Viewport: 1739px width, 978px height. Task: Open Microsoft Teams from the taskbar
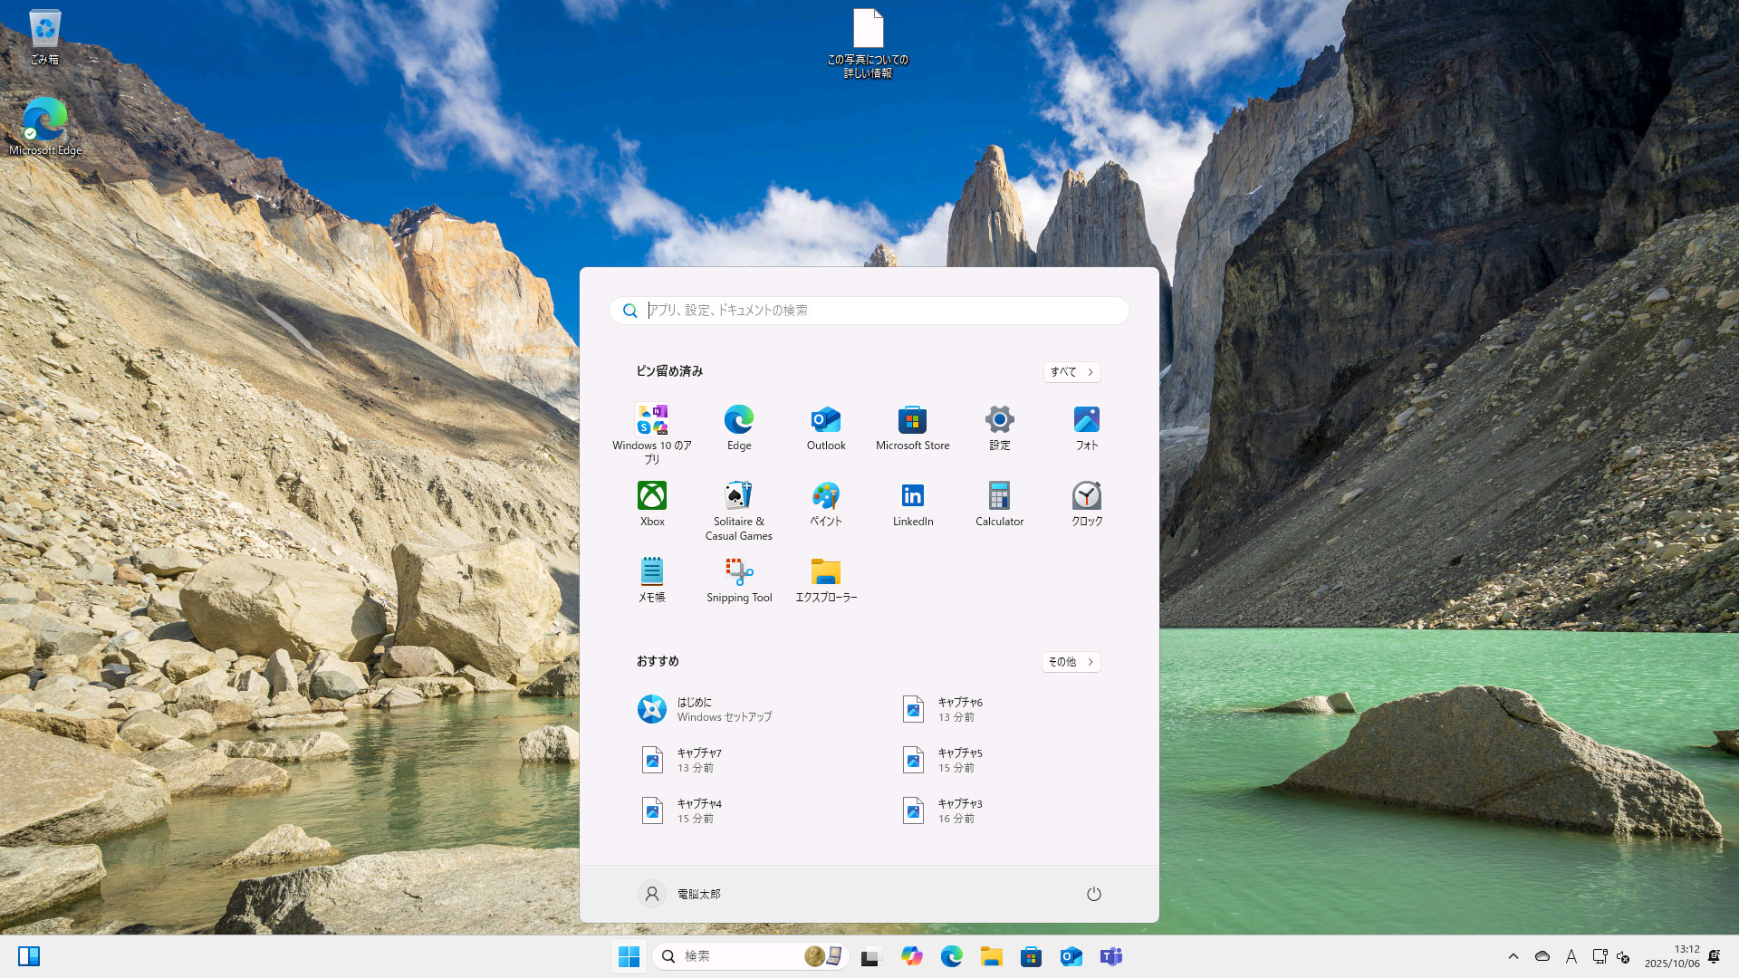(x=1110, y=956)
